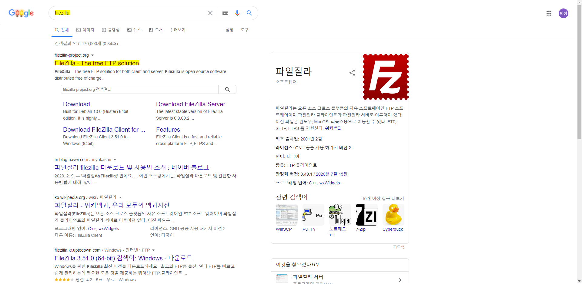
Task: Open Notepad++ related search thumbnail
Action: pos(340,215)
